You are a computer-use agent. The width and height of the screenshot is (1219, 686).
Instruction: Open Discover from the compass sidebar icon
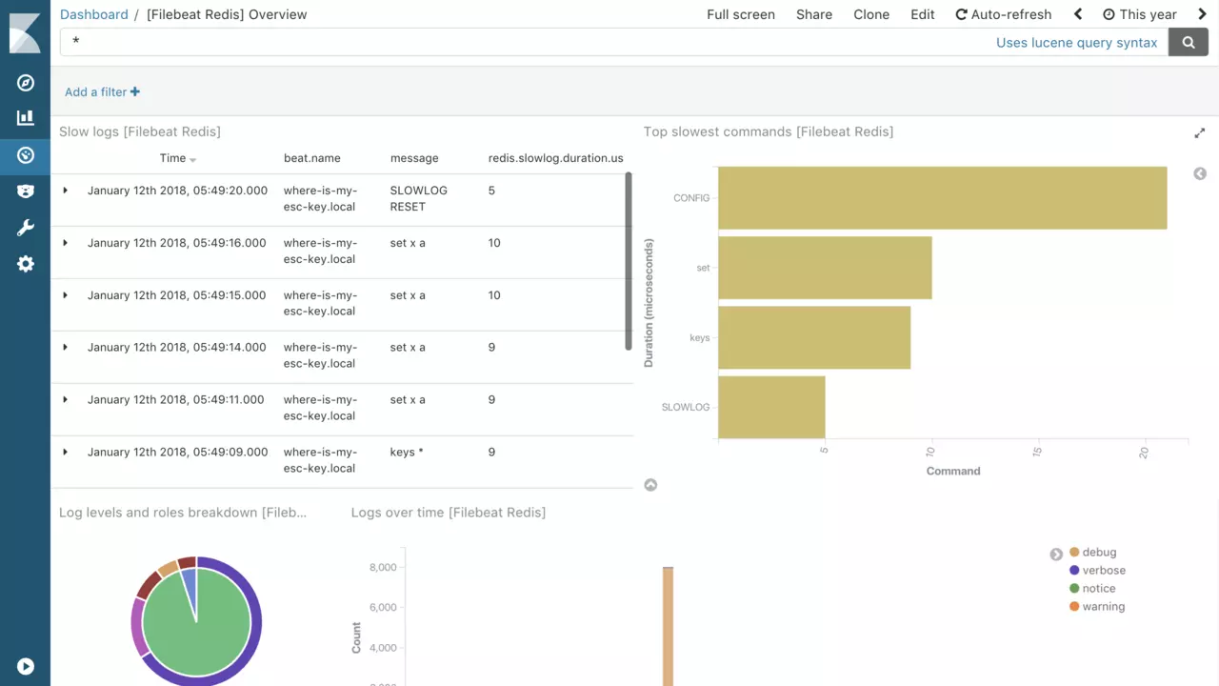pyautogui.click(x=26, y=83)
